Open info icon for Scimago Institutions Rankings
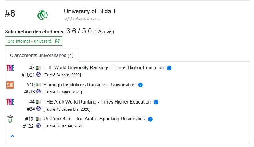254x147 pixels. point(140,85)
